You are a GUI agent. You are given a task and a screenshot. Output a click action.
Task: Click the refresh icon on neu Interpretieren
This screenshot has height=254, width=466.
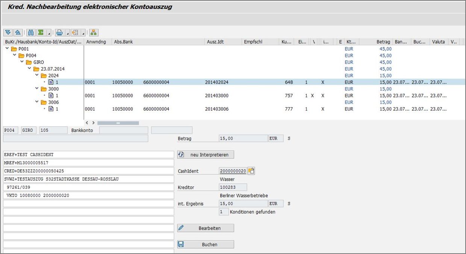(182, 155)
